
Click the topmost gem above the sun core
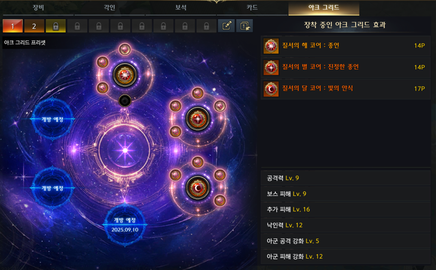pos(125,50)
